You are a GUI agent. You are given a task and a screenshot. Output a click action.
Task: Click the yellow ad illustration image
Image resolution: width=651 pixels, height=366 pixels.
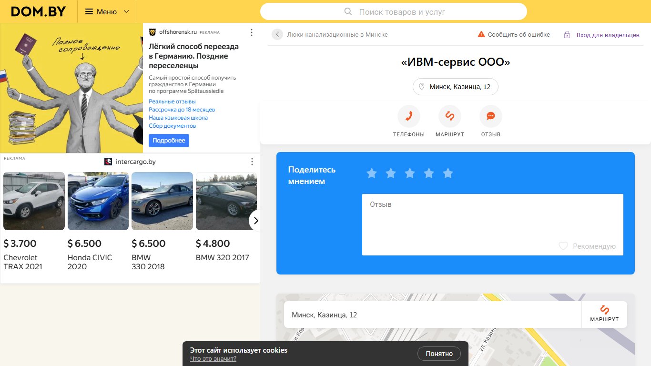coord(71,88)
